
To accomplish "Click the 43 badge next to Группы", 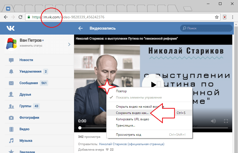I will coord(36,106).
